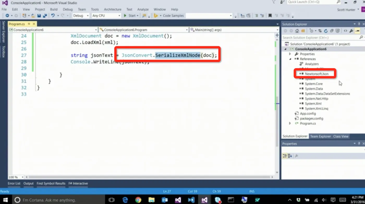Open Microsoft Edge from the taskbar
The height and width of the screenshot is (204, 365).
(125, 200)
